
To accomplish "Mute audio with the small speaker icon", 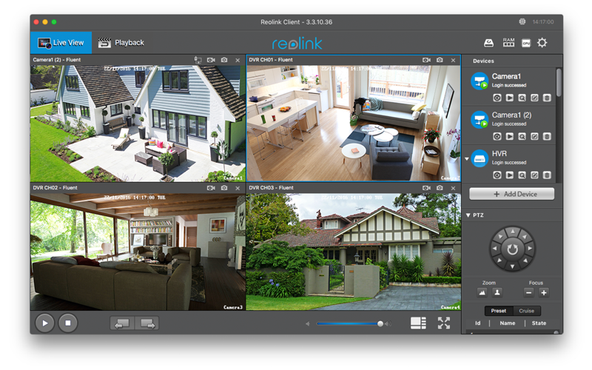I will [307, 323].
